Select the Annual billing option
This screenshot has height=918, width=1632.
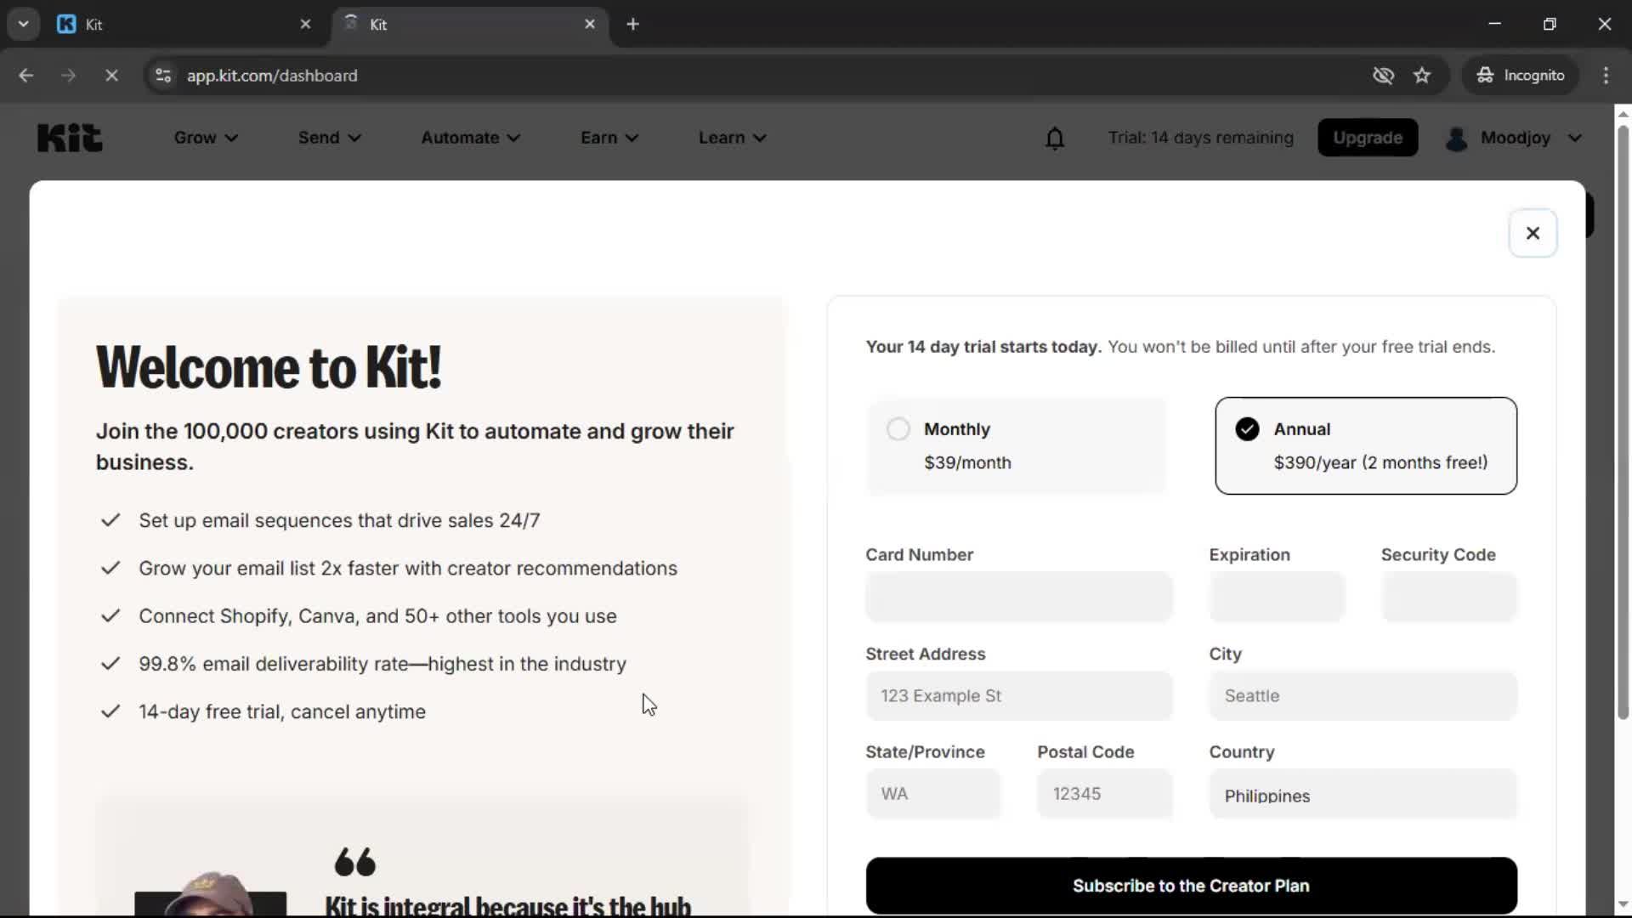point(1365,445)
